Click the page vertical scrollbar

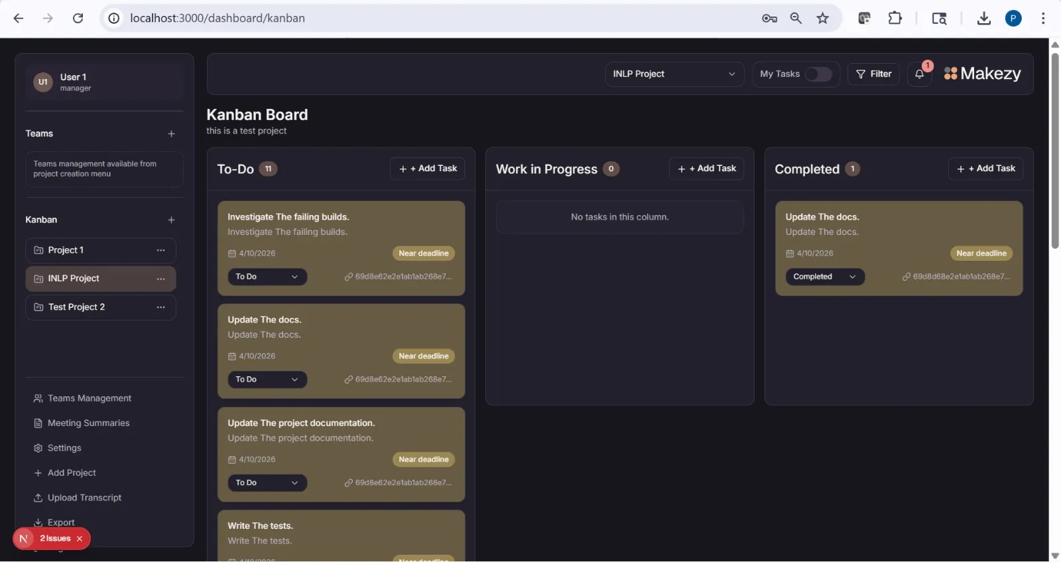coord(1055,151)
